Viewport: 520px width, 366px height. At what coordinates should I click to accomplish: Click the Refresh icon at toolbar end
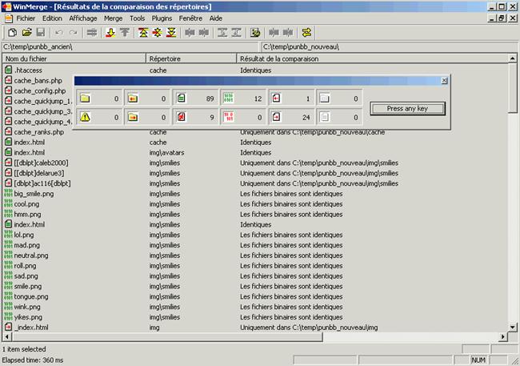tap(308, 32)
